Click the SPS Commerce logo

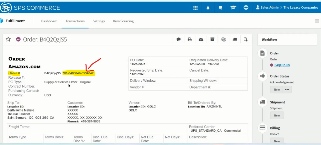[x=30, y=8]
